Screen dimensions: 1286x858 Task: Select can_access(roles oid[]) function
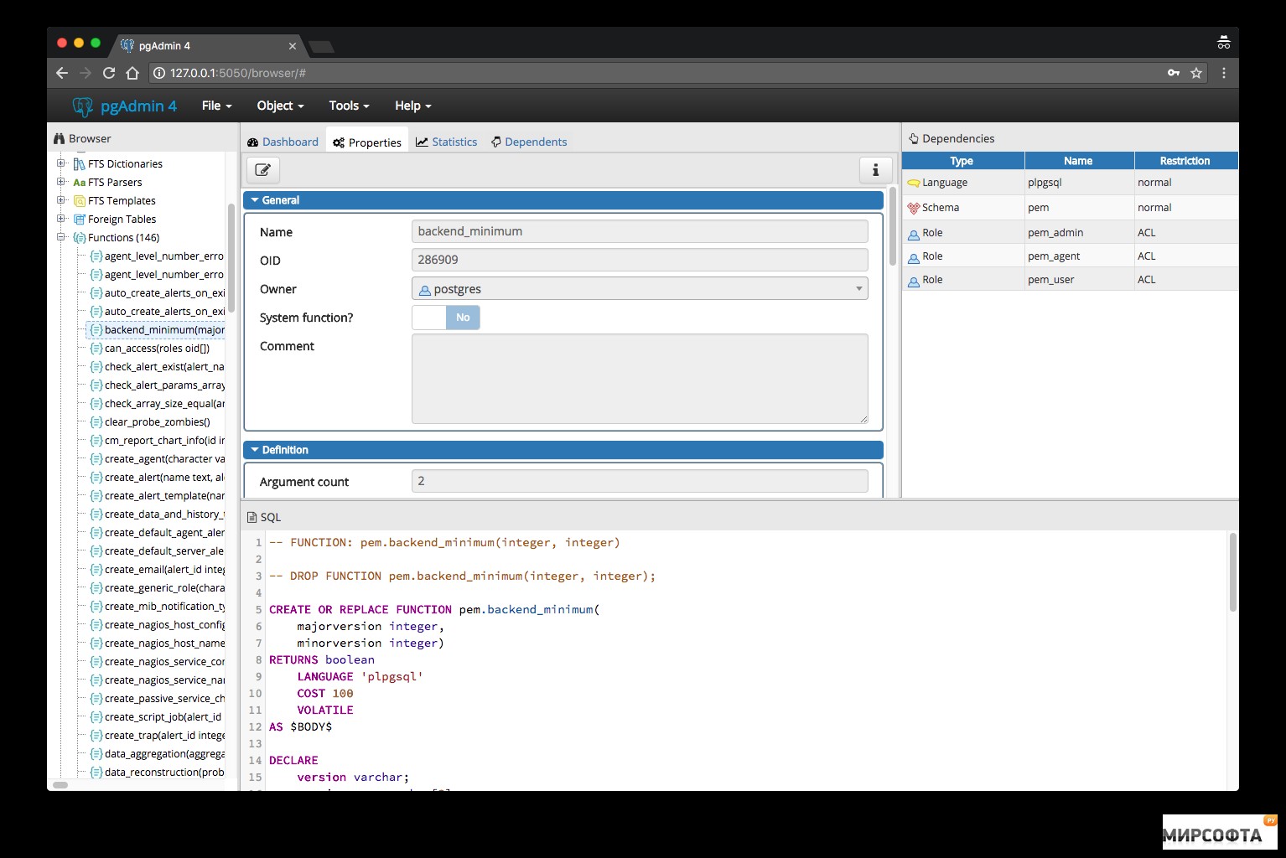157,349
